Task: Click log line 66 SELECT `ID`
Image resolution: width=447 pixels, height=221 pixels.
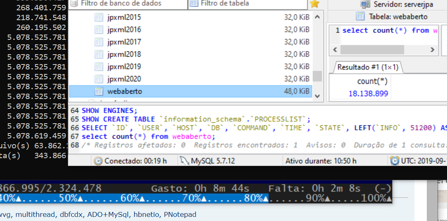Action: (264, 128)
